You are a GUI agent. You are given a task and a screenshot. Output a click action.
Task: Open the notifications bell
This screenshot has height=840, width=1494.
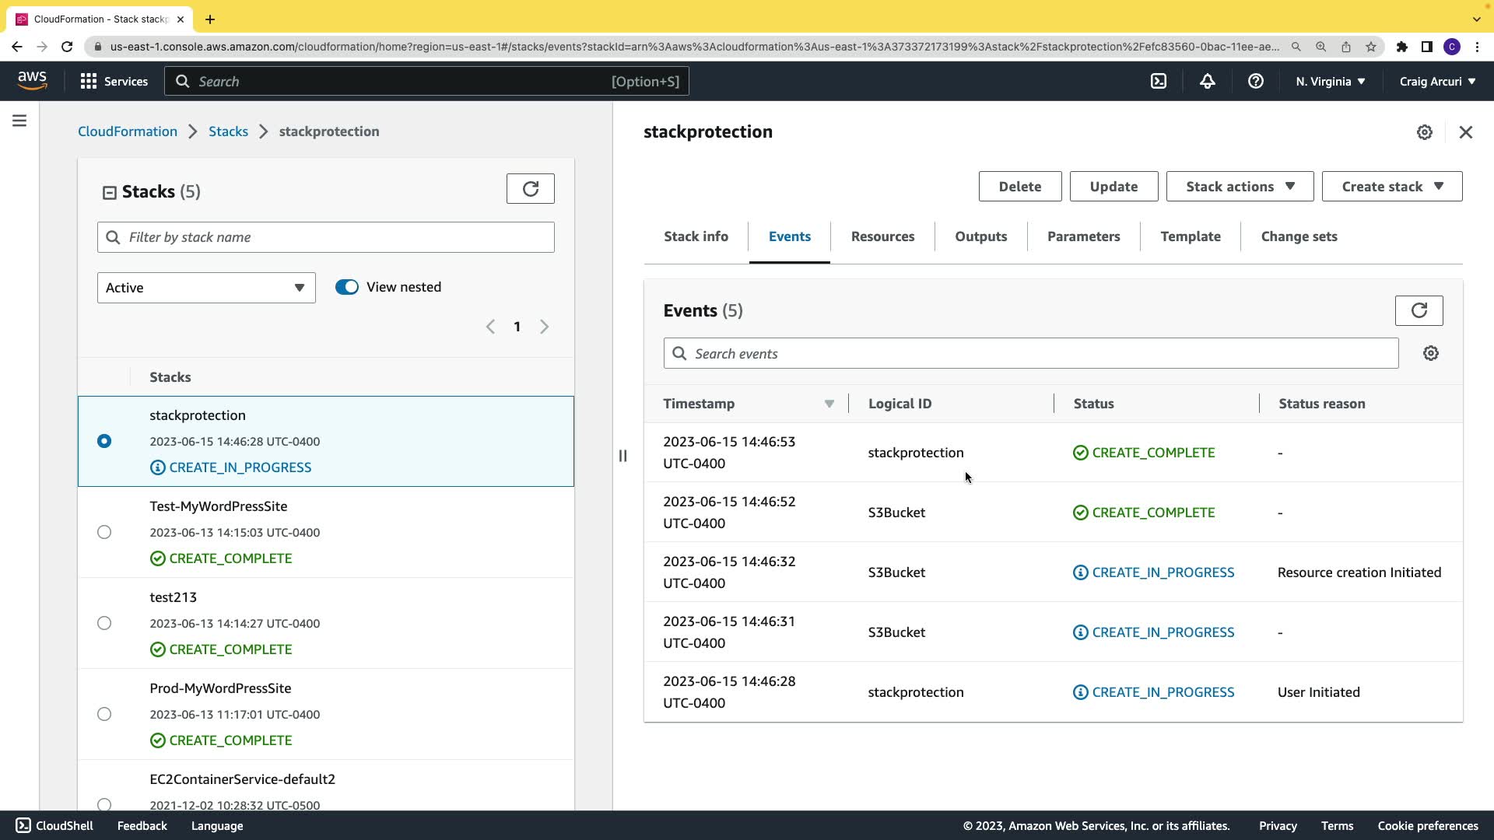[1207, 81]
